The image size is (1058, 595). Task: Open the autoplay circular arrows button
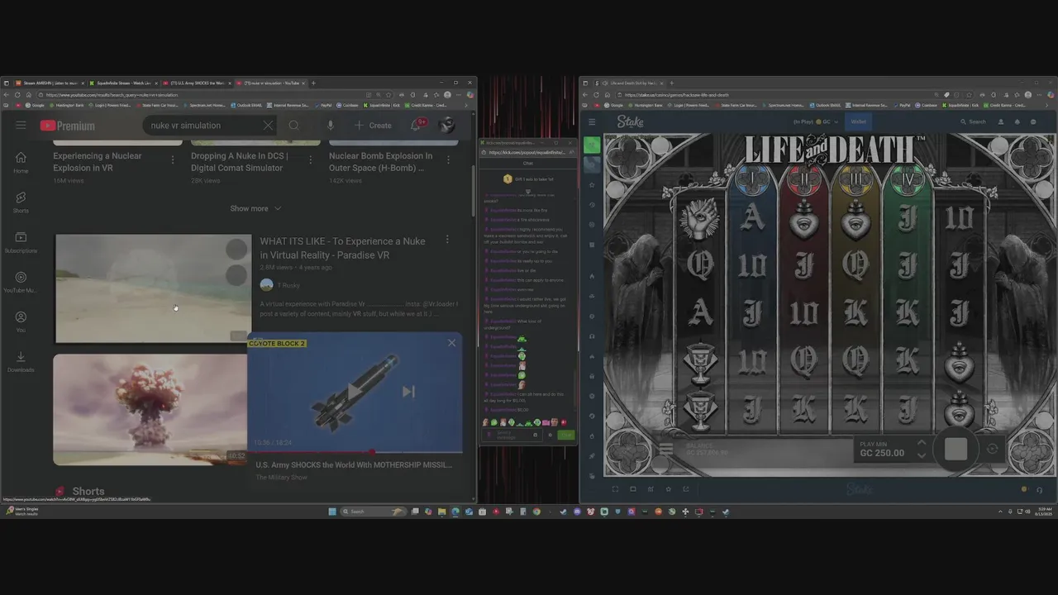(992, 449)
